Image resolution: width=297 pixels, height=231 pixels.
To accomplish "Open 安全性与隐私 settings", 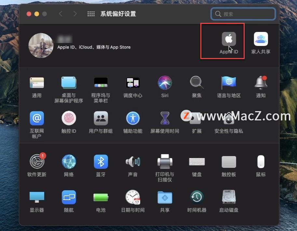I will point(229,119).
